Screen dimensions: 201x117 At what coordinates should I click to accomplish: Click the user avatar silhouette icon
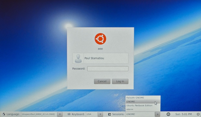click(78, 58)
